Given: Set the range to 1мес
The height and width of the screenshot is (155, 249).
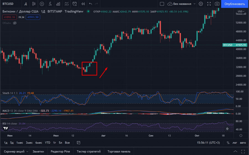Looking at the screenshot, I should tap(20, 143).
